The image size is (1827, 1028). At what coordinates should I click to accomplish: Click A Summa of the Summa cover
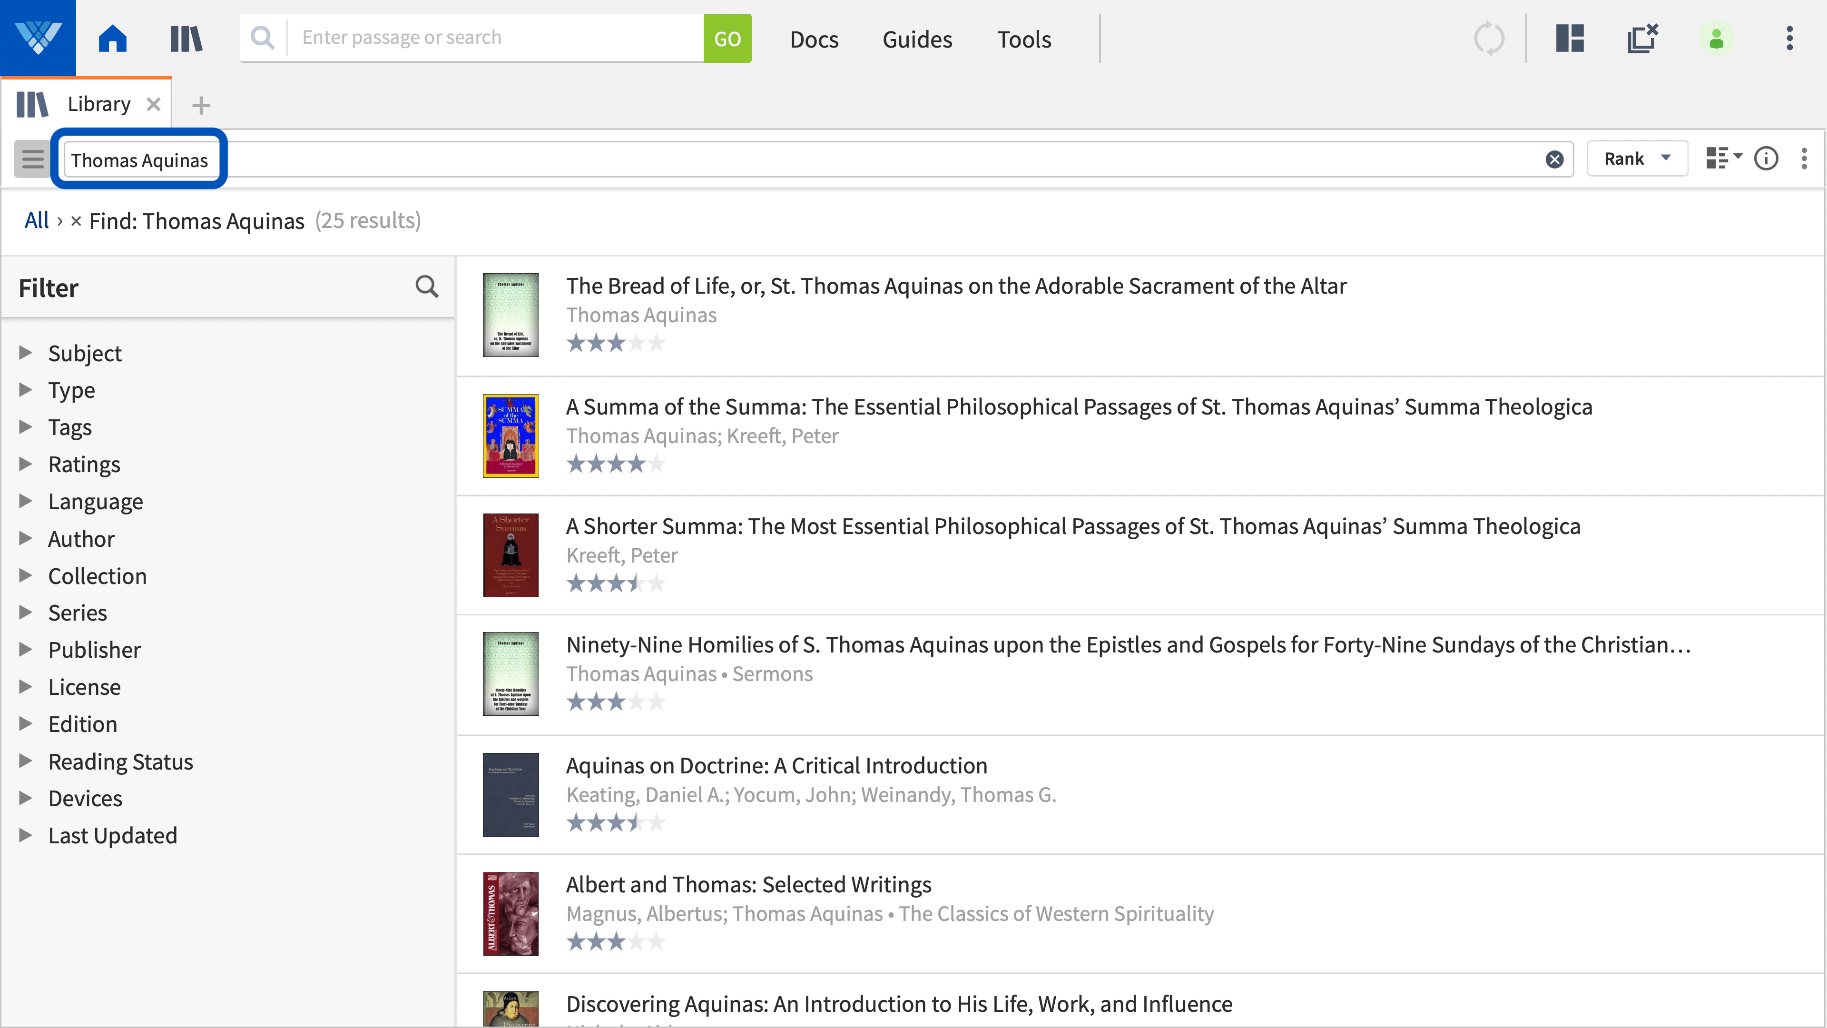[x=511, y=435]
